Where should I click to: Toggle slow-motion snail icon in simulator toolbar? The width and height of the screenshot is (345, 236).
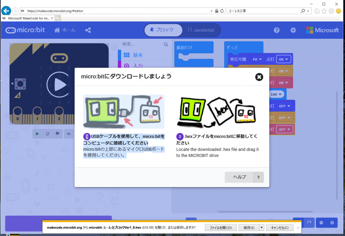(57, 134)
